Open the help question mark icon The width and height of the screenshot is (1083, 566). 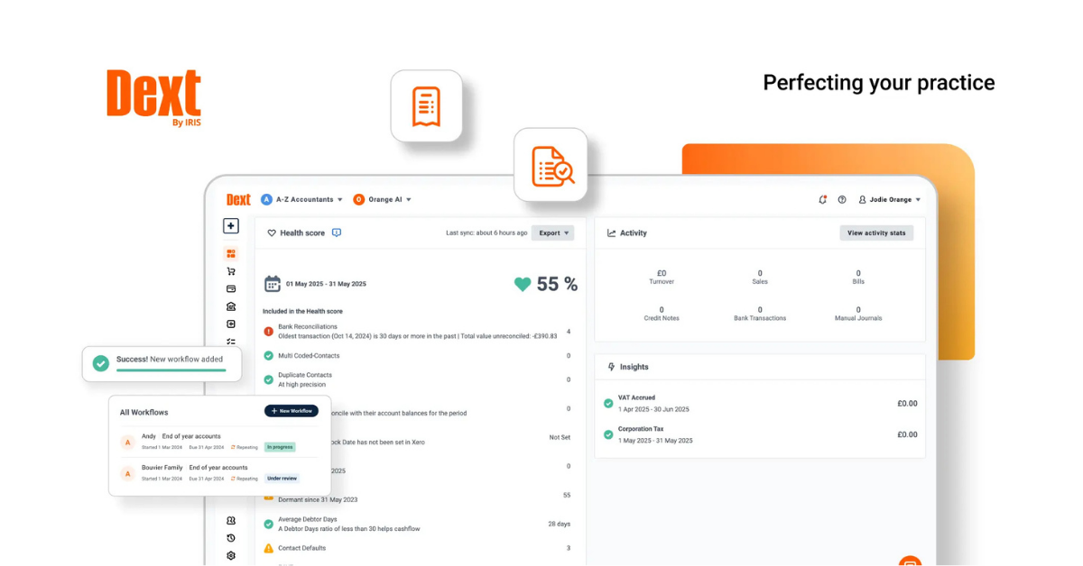(842, 199)
